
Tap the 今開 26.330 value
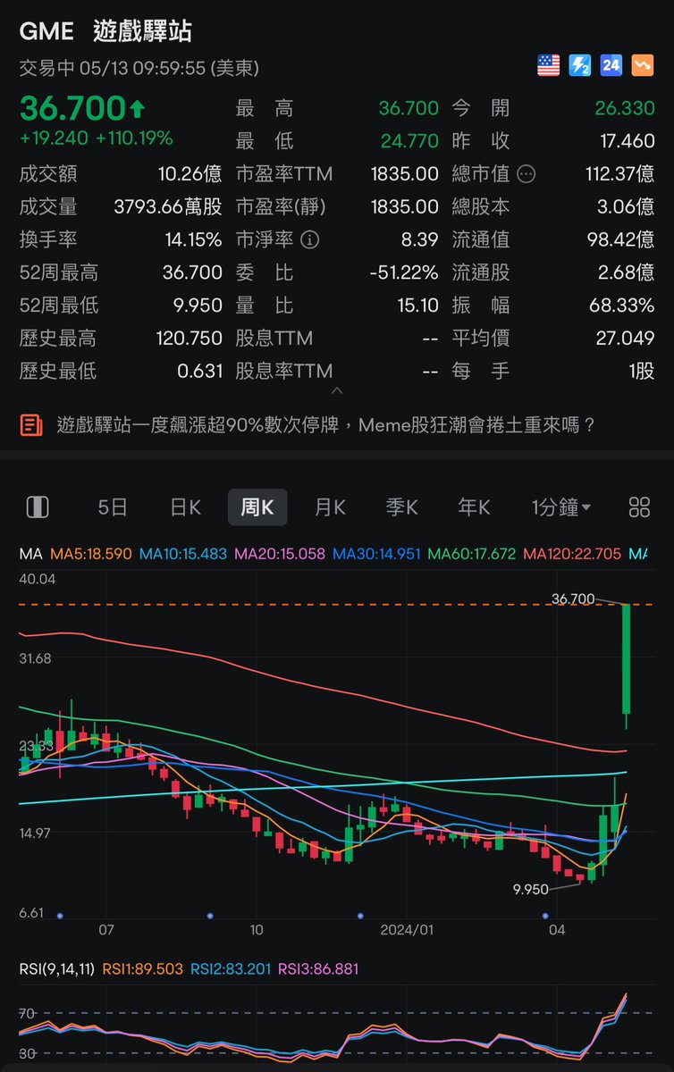click(x=625, y=108)
